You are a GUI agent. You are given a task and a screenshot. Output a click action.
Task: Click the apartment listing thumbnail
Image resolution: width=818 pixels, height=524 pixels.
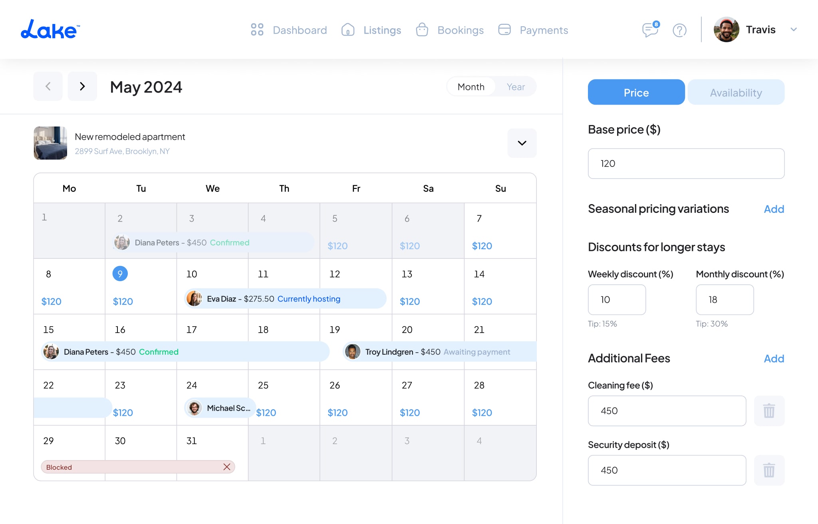coord(50,143)
